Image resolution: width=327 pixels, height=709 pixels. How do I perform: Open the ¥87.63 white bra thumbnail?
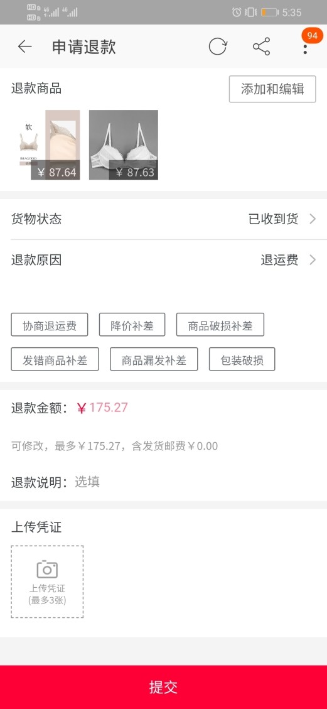(x=123, y=144)
